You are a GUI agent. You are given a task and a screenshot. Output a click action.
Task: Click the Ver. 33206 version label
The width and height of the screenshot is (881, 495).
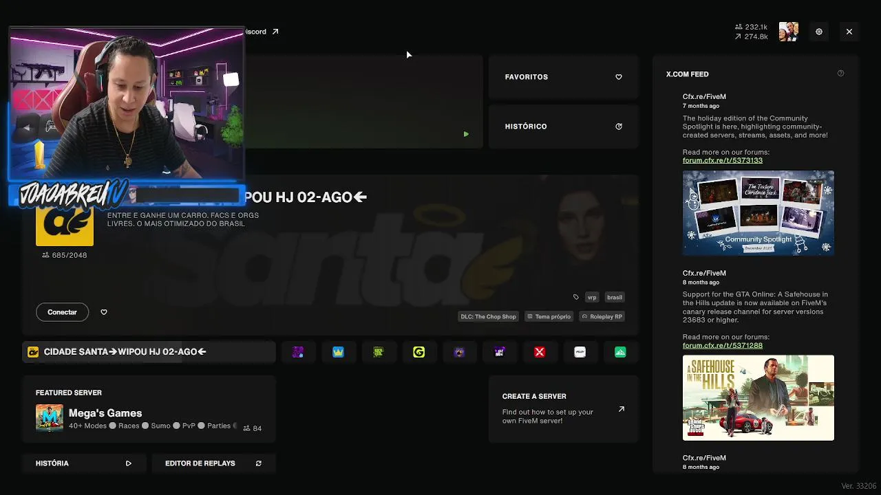859,486
